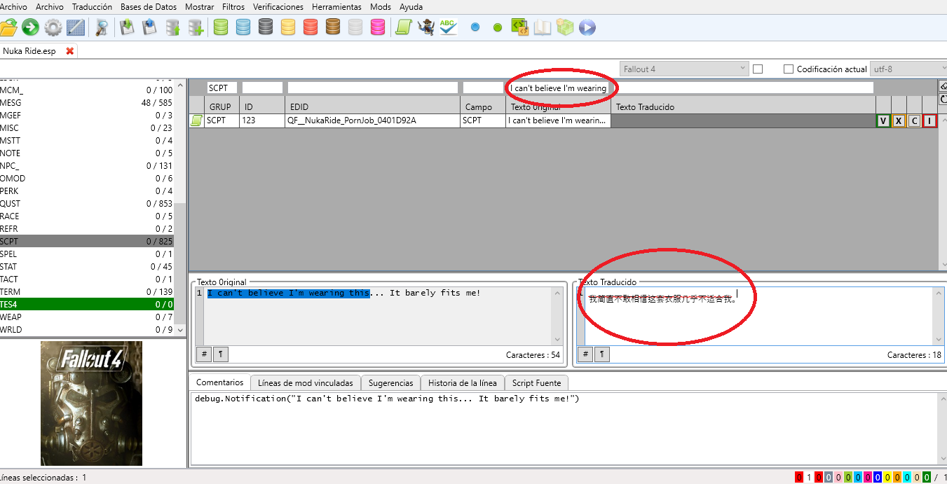Open the Mods menu
The height and width of the screenshot is (484, 947).
coord(381,6)
